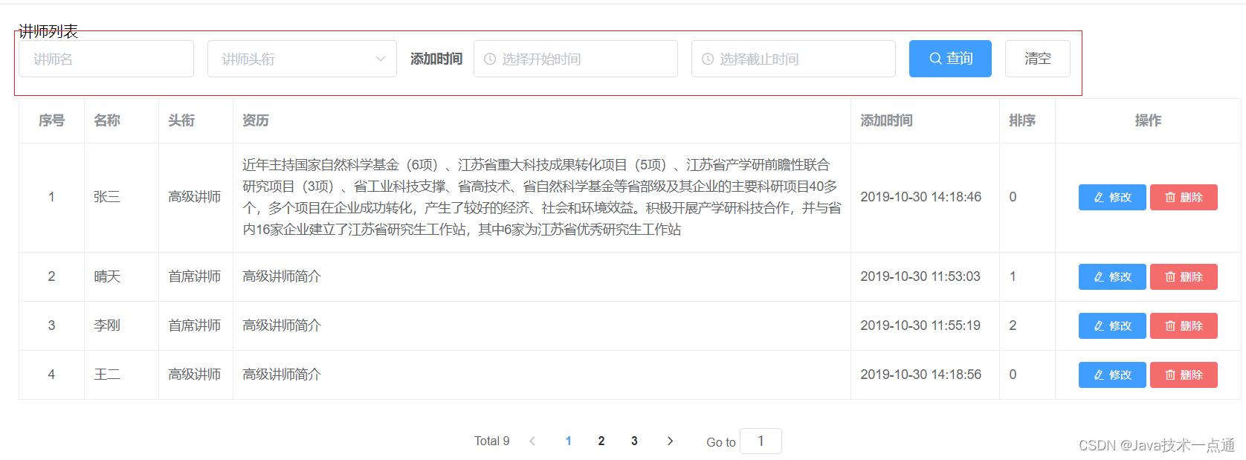The image size is (1246, 460).
Task: Click the name cell 王二
Action: 107,375
